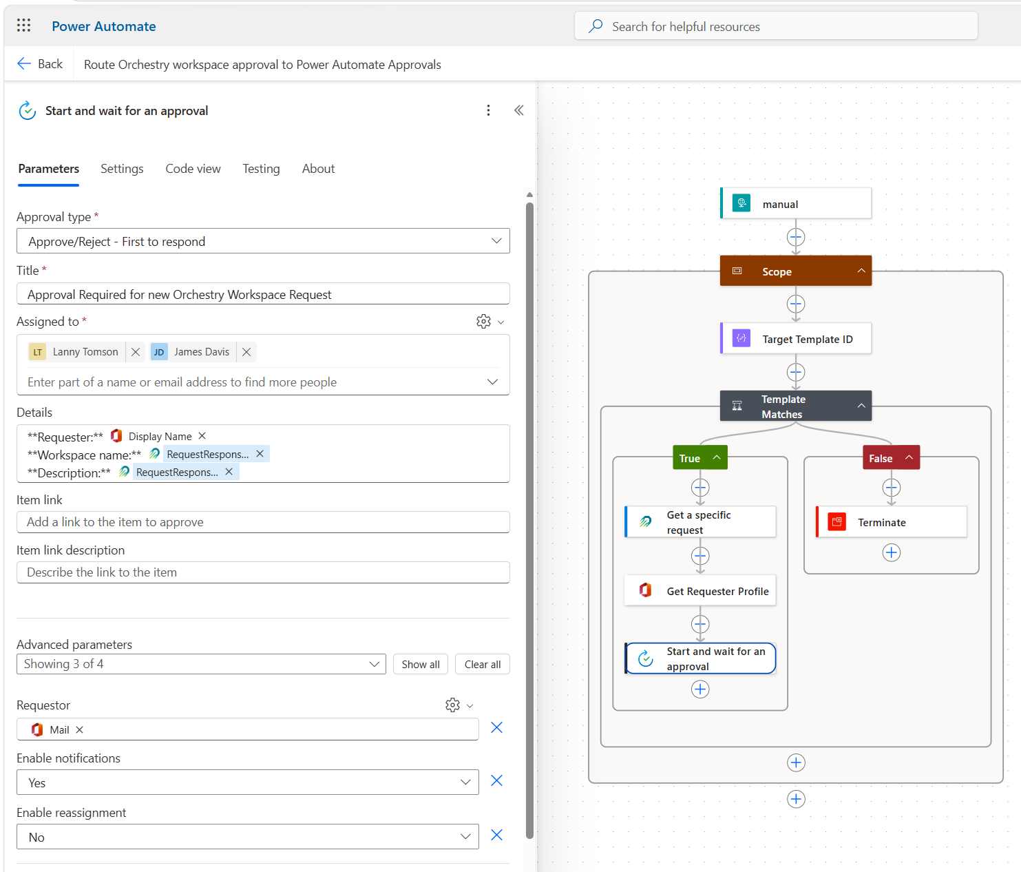Remove the Description RequestRespons token
The height and width of the screenshot is (872, 1021).
[x=229, y=472]
